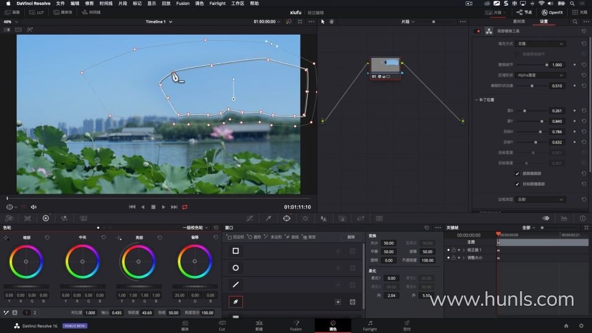Toggle the 源跟随跟踪 checkbox

click(x=517, y=174)
